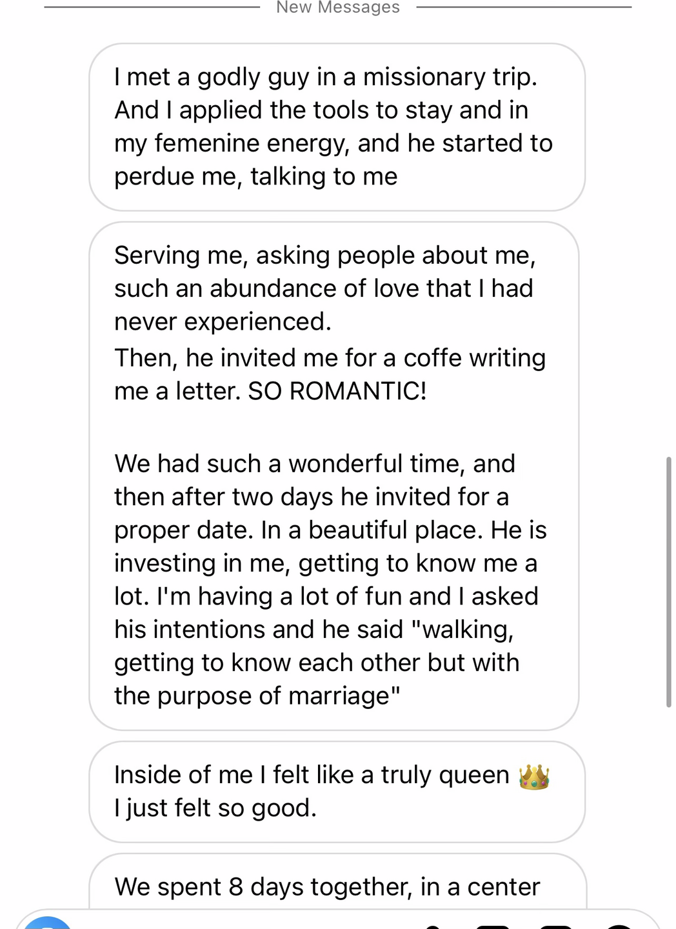Screen dimensions: 676x929
Task: Tap the blue camera button
Action: pyautogui.click(x=47, y=924)
